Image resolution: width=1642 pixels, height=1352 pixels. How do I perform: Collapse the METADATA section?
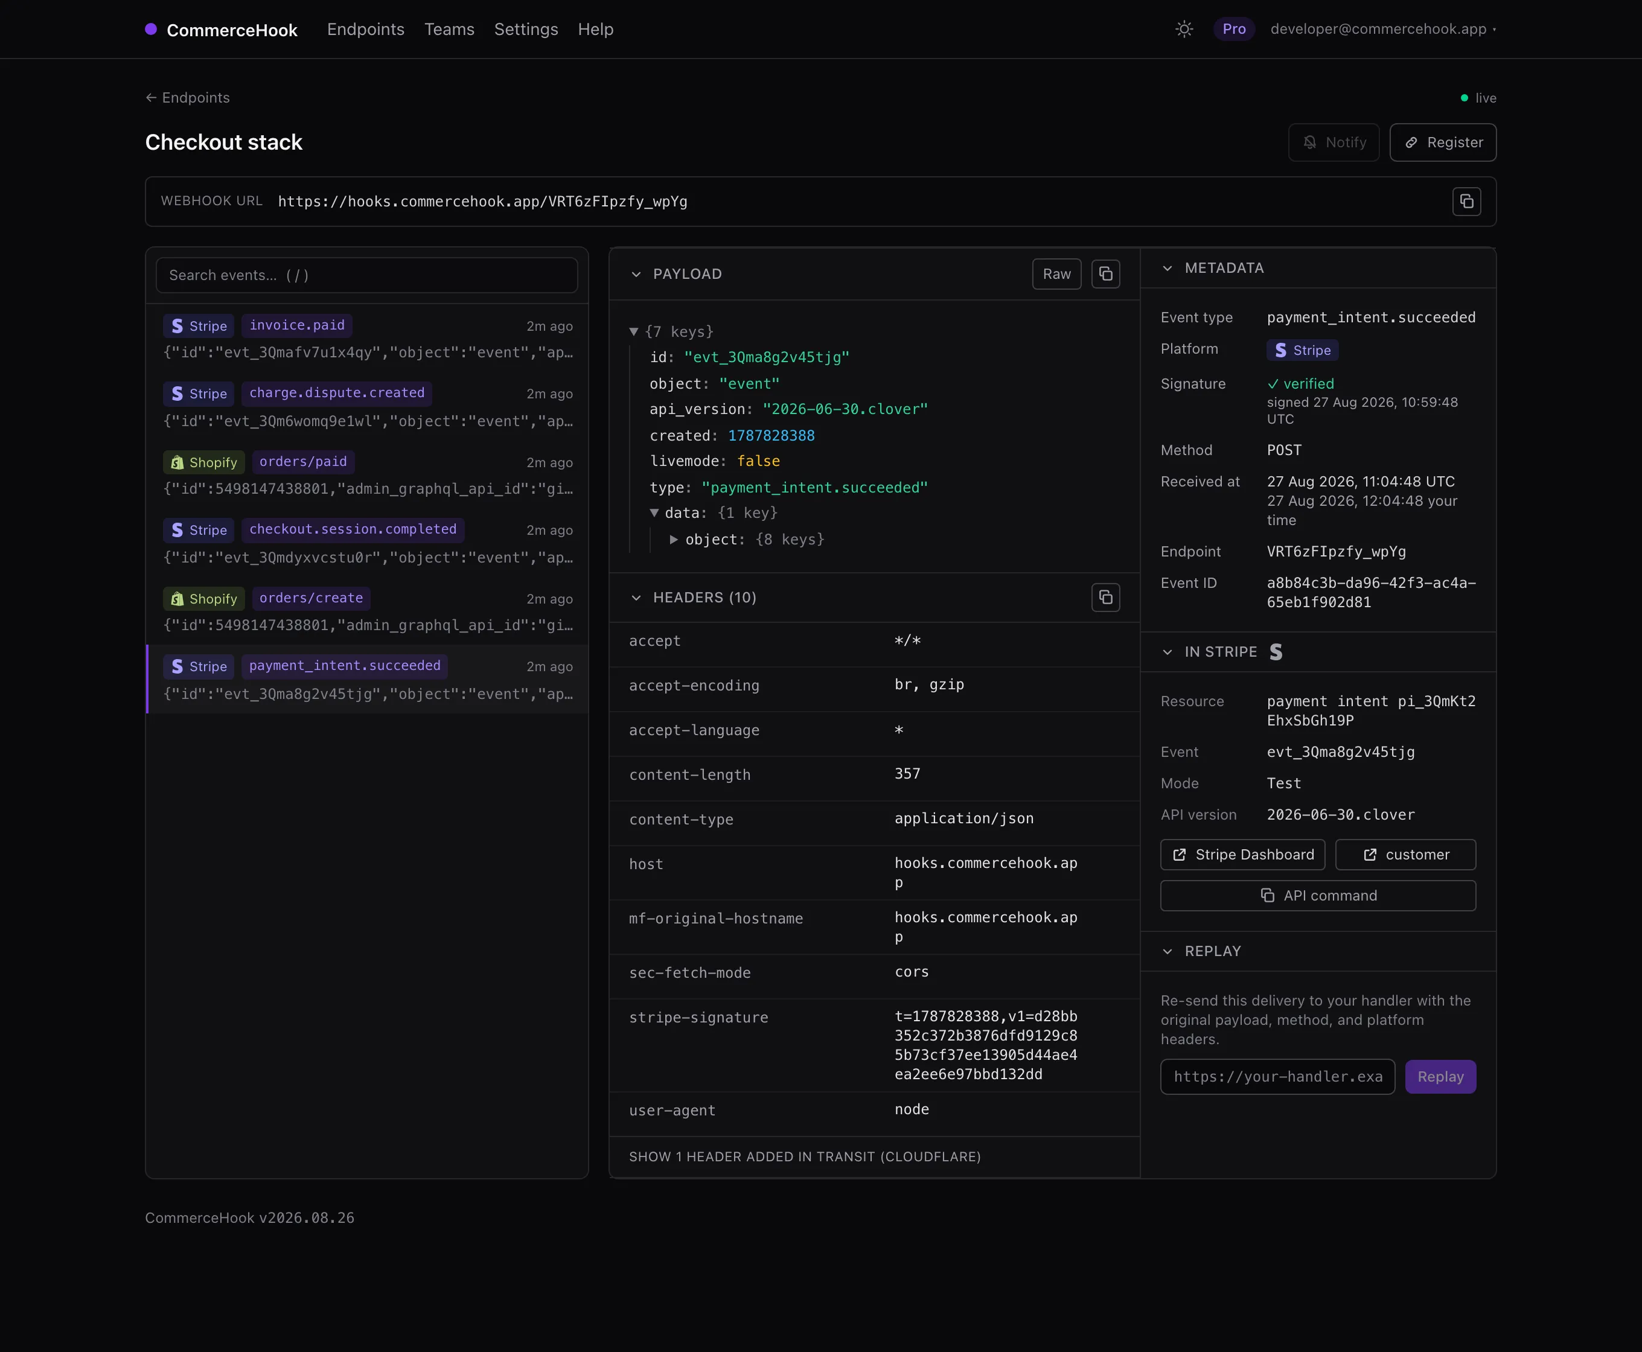pyautogui.click(x=1167, y=268)
